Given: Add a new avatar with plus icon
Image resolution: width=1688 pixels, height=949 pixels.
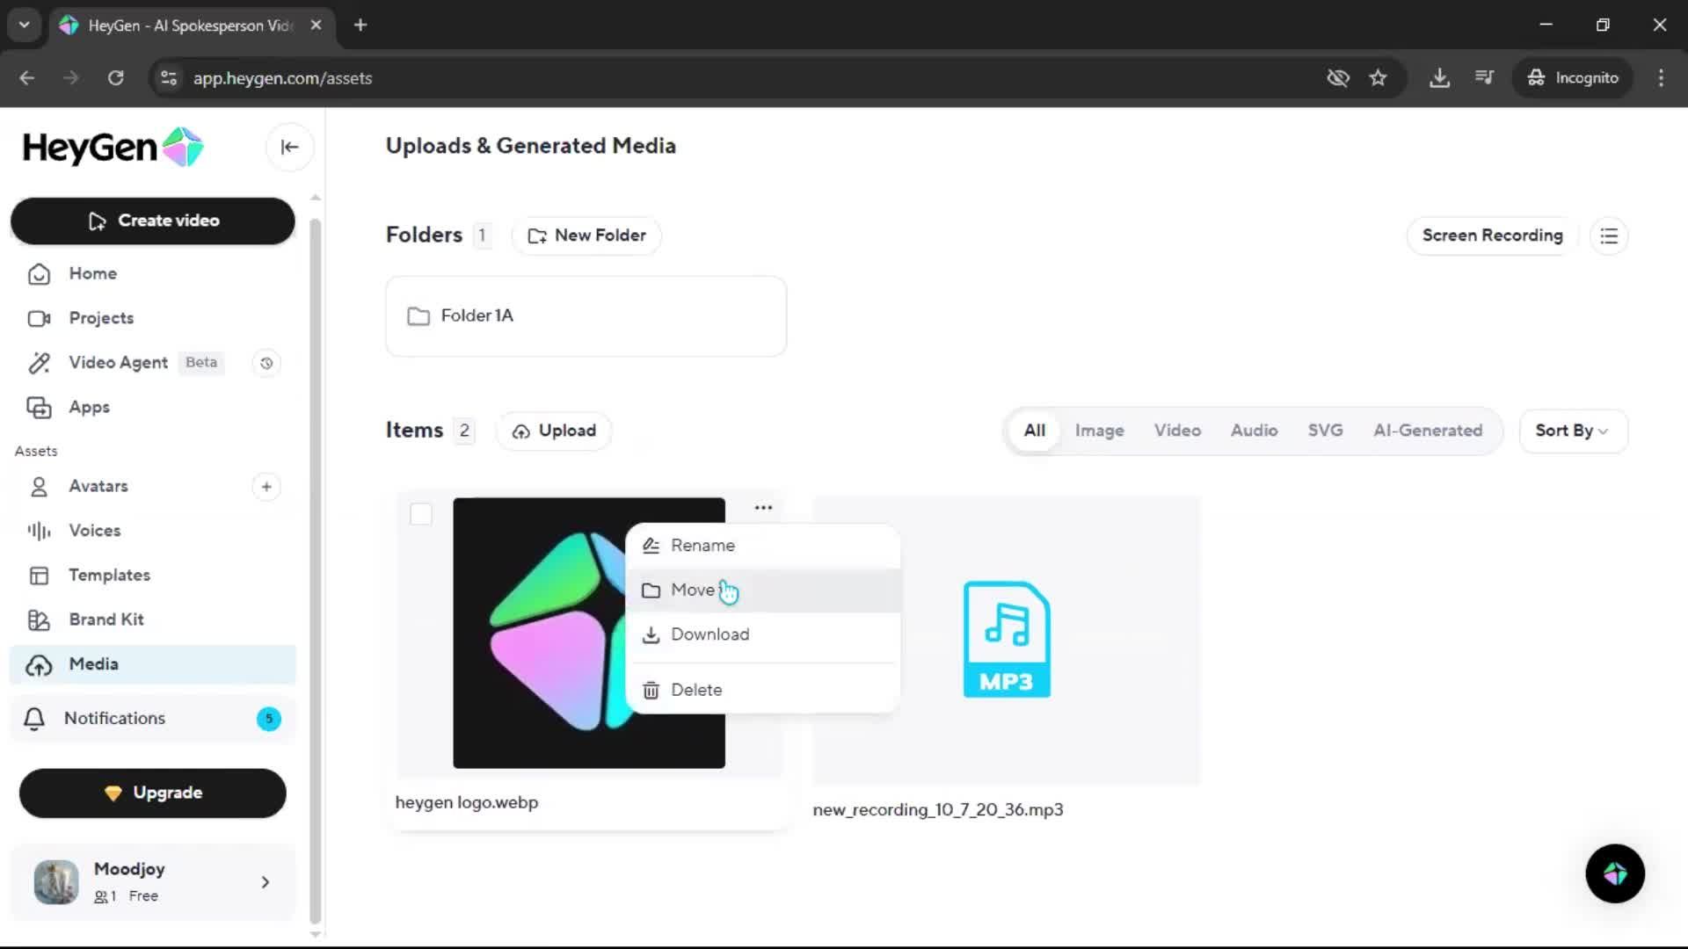Looking at the screenshot, I should (x=266, y=487).
